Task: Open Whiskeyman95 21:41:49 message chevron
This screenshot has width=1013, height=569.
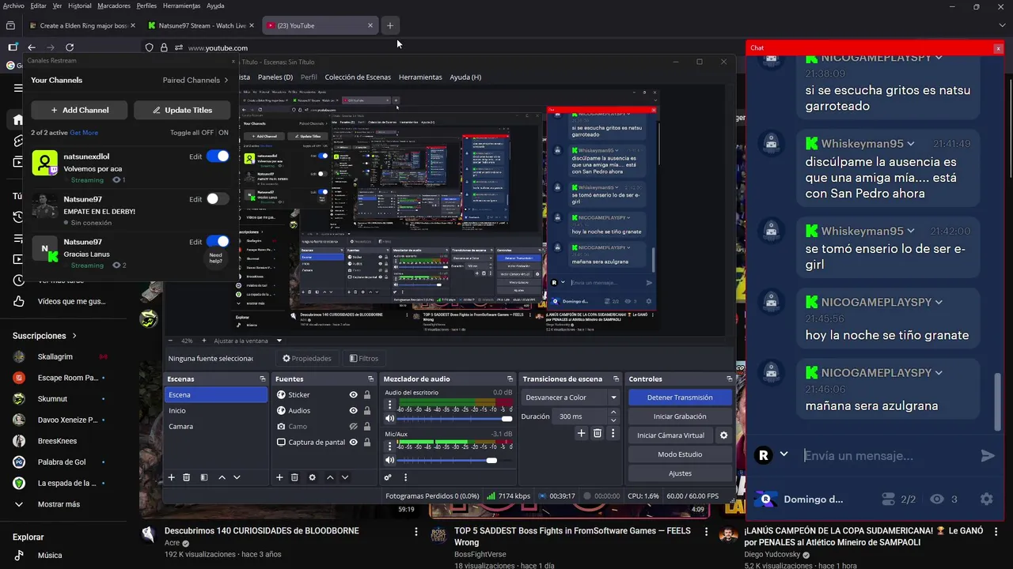Action: (x=911, y=144)
